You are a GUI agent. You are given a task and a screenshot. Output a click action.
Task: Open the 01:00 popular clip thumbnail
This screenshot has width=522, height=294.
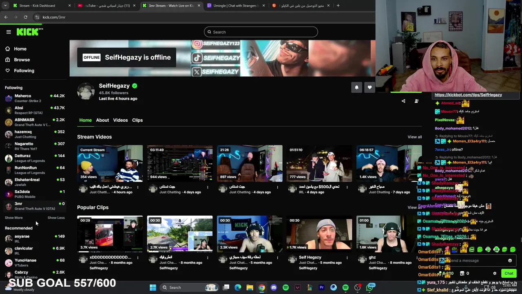coord(389,234)
